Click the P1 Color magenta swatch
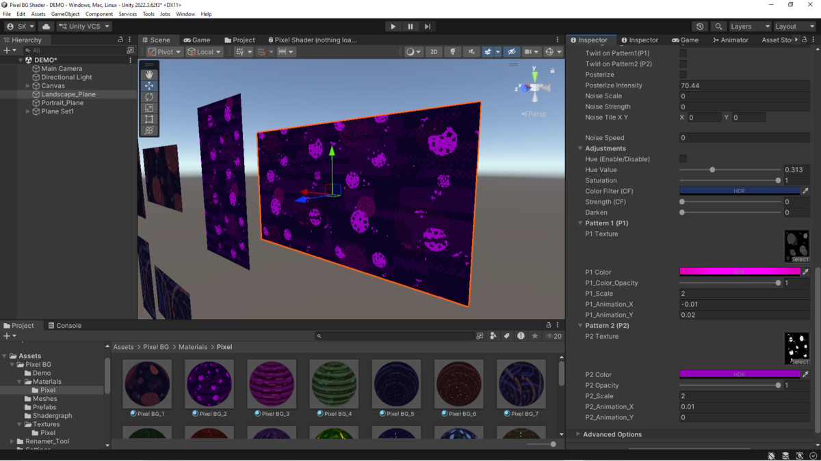 pyautogui.click(x=740, y=272)
